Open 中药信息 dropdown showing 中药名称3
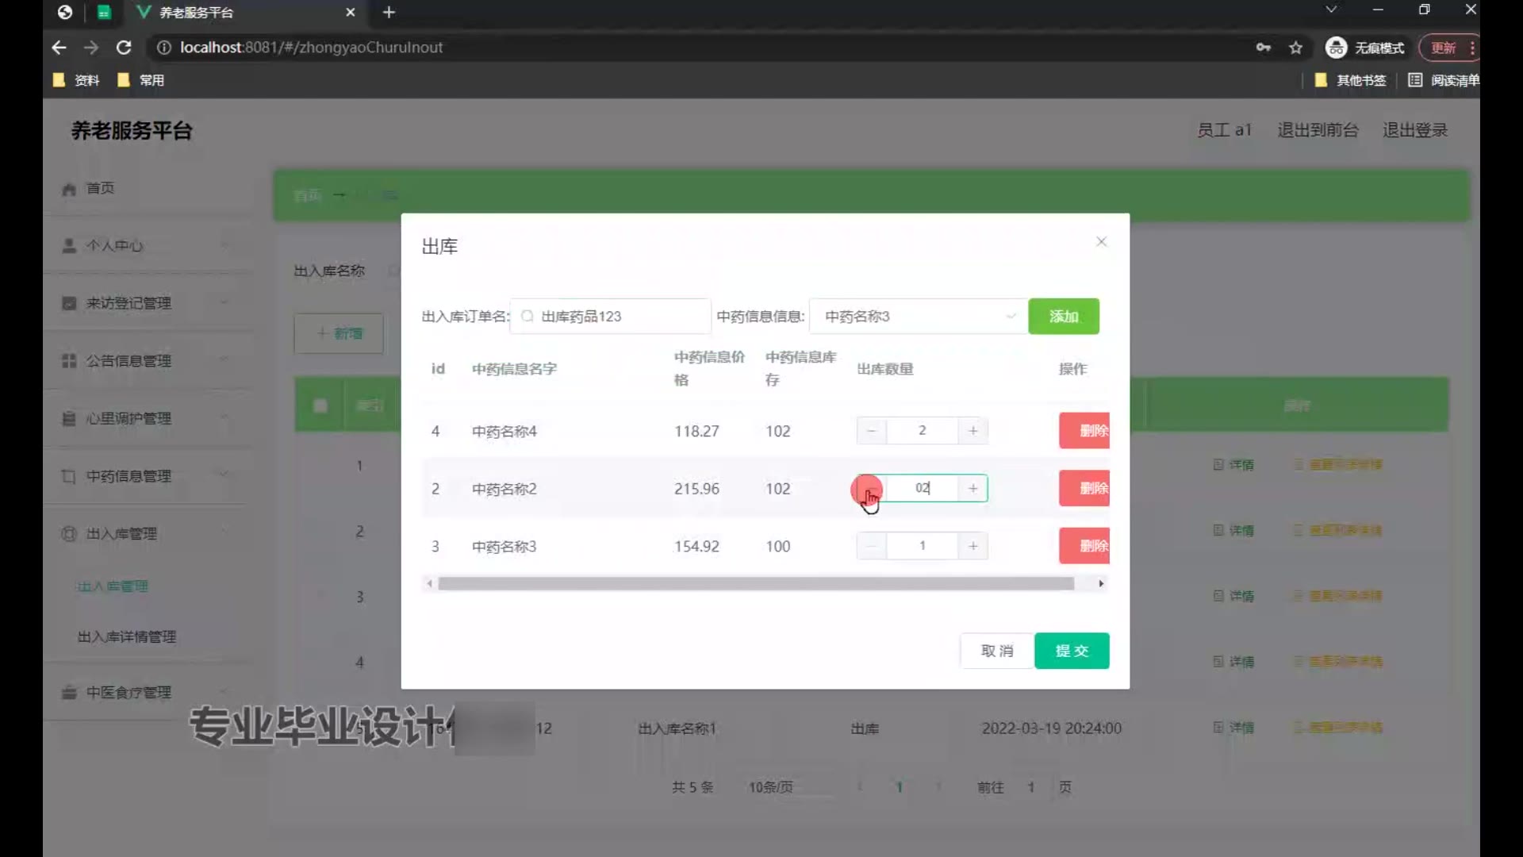 918,317
